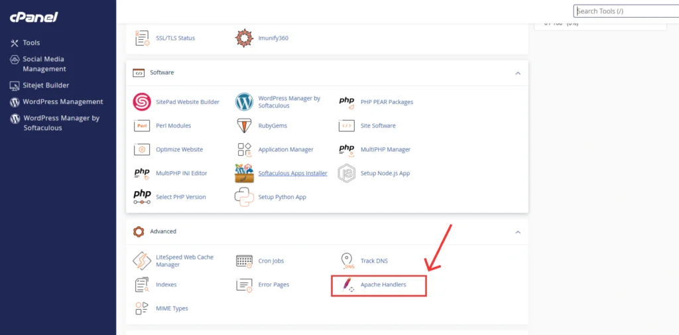Open the MultiPHP INI Editor link
This screenshot has width=679, height=335.
[x=182, y=173]
